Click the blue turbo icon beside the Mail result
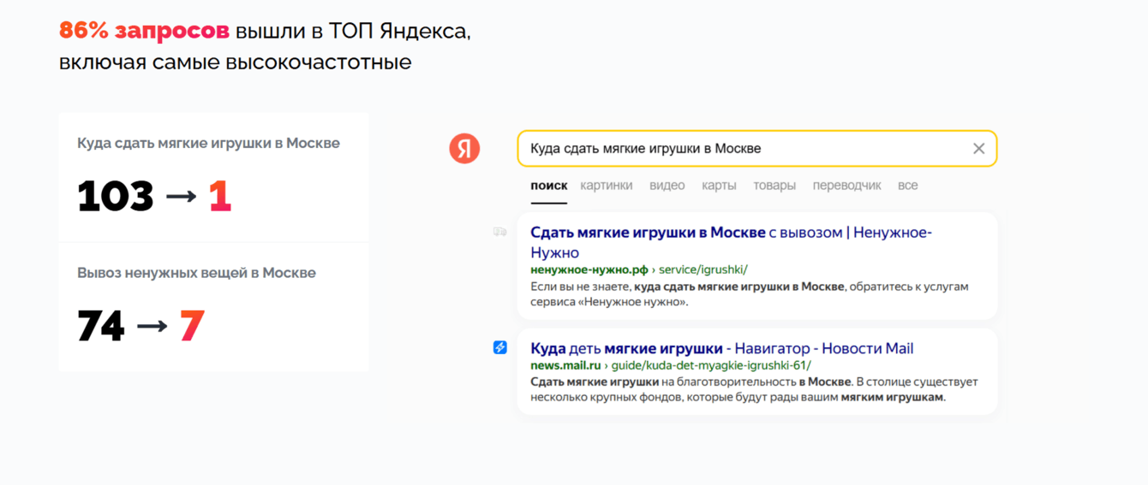 500,347
